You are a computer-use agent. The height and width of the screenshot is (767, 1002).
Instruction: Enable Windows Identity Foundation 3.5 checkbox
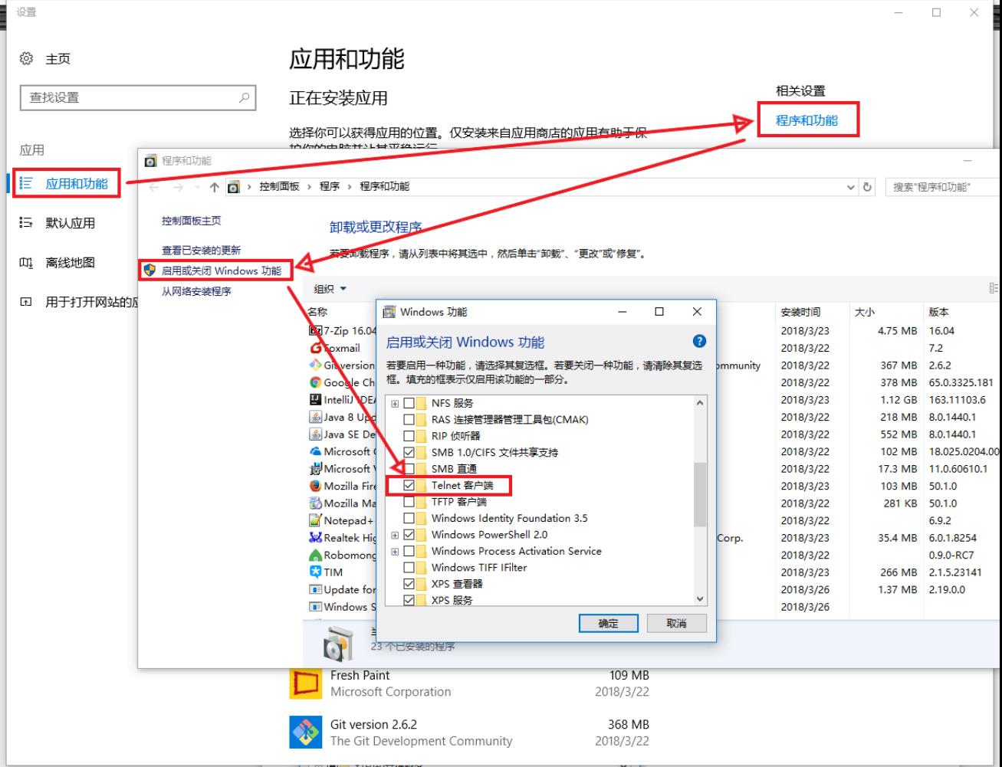(409, 519)
